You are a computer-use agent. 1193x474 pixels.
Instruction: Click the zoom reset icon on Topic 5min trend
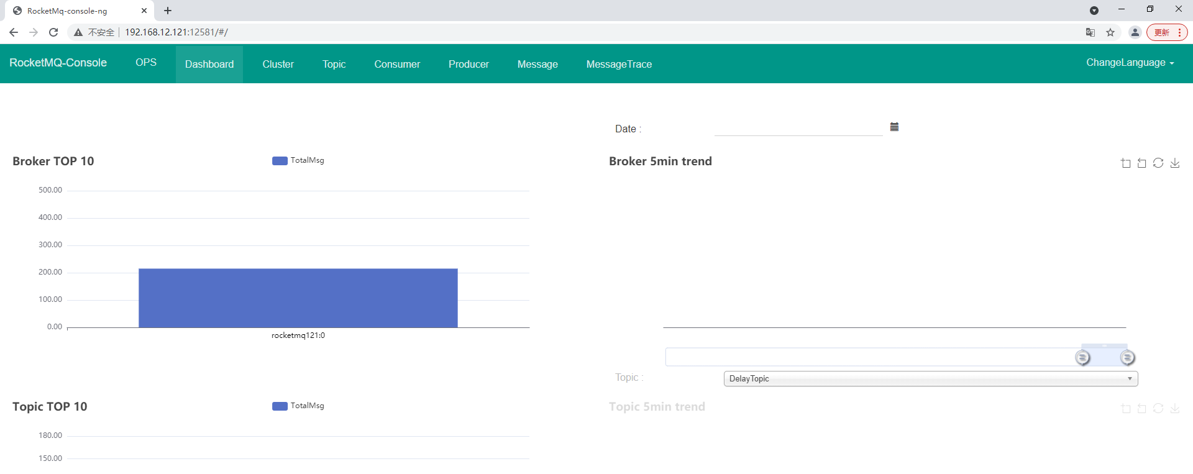pyautogui.click(x=1142, y=409)
